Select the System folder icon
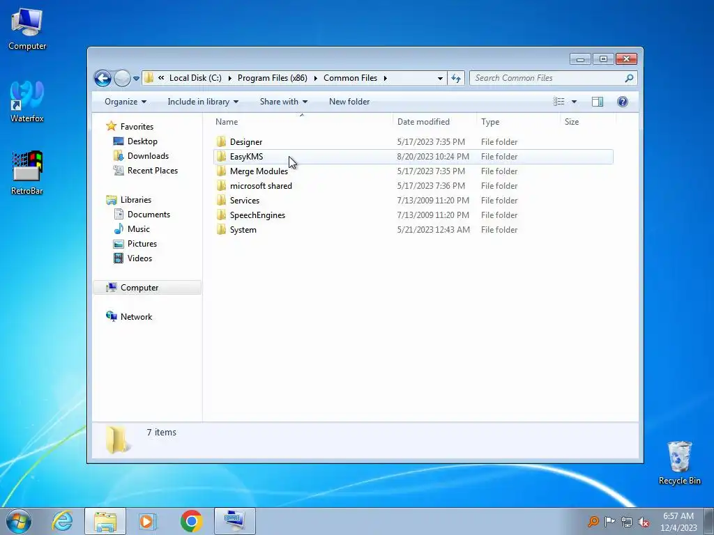This screenshot has height=535, width=714. pyautogui.click(x=221, y=230)
